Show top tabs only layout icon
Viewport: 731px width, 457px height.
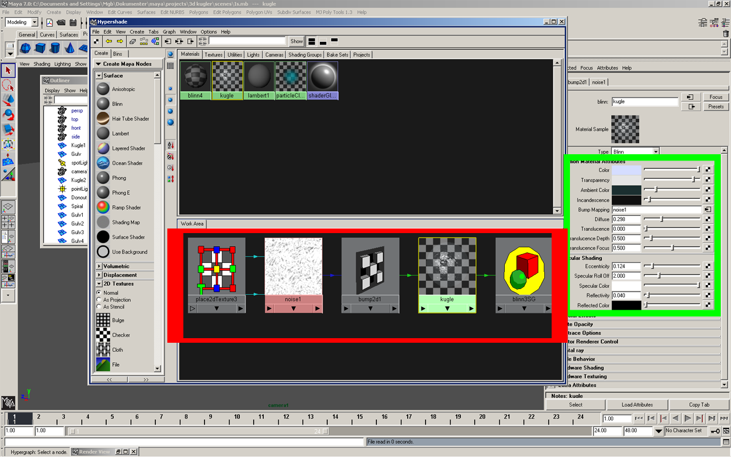tap(335, 41)
